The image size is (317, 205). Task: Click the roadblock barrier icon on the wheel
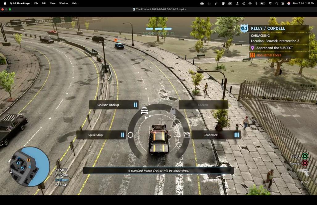coord(187,135)
